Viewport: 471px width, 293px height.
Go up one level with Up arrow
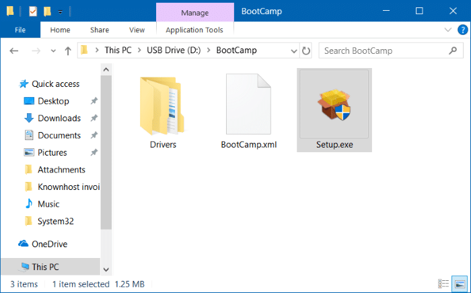point(68,51)
